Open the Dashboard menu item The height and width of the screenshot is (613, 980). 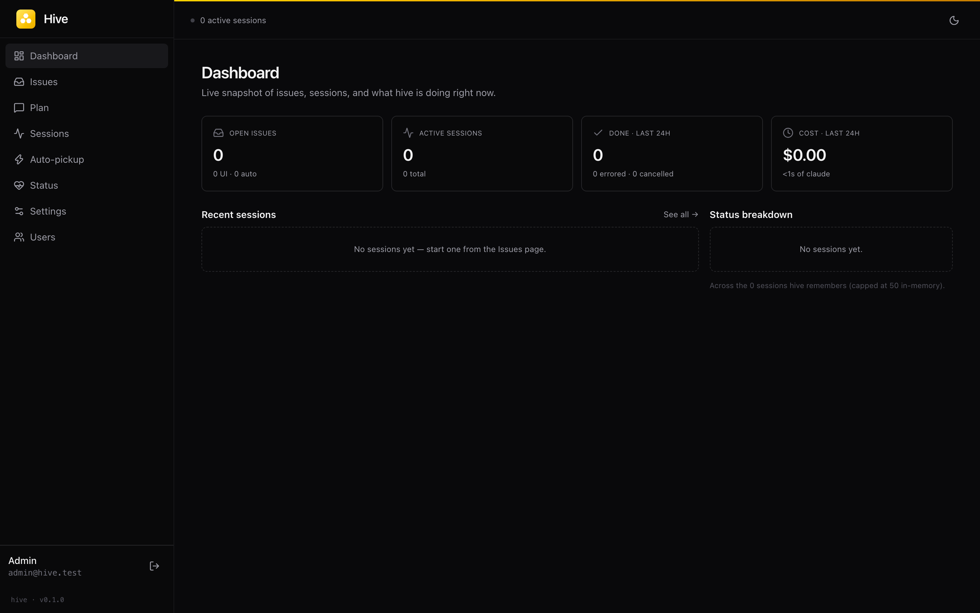pyautogui.click(x=87, y=56)
